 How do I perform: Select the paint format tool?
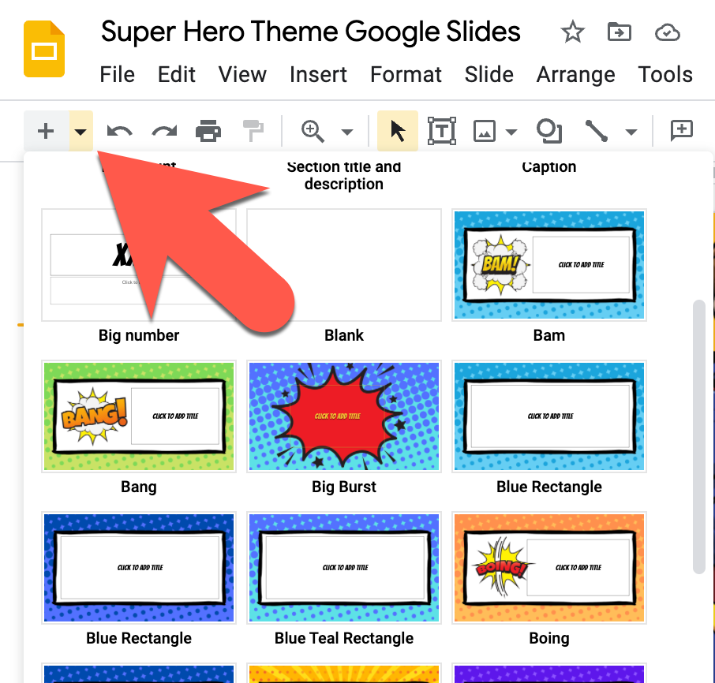(253, 132)
